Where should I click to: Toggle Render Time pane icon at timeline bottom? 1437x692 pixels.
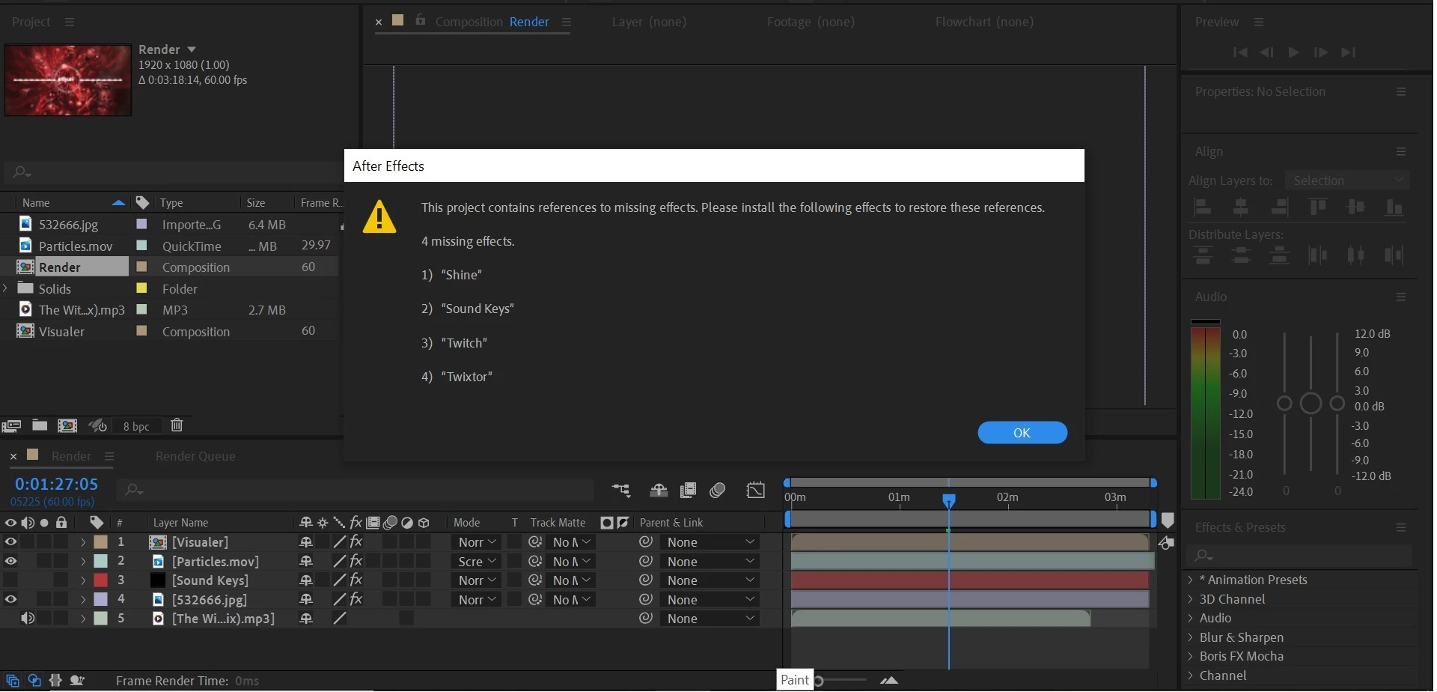[76, 681]
